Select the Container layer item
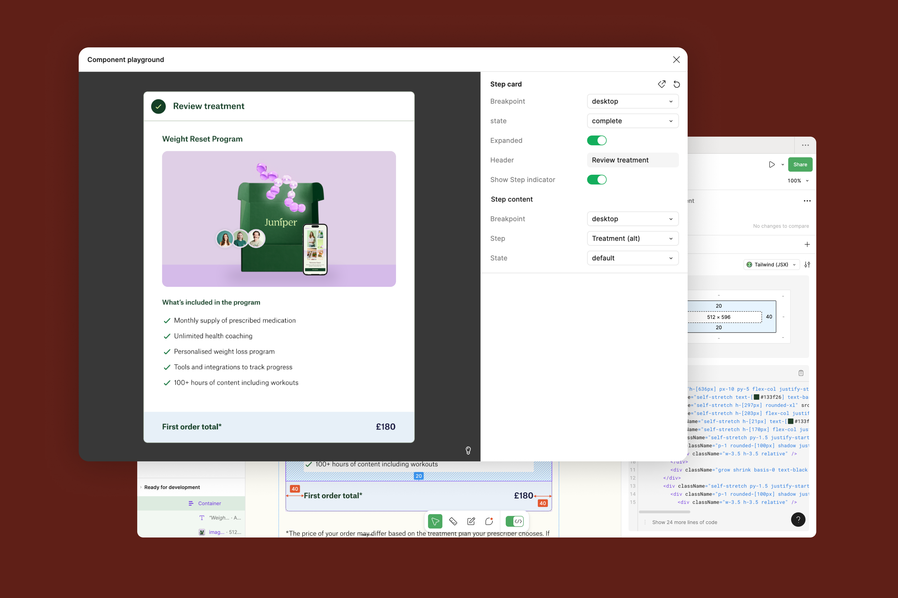 (x=209, y=503)
